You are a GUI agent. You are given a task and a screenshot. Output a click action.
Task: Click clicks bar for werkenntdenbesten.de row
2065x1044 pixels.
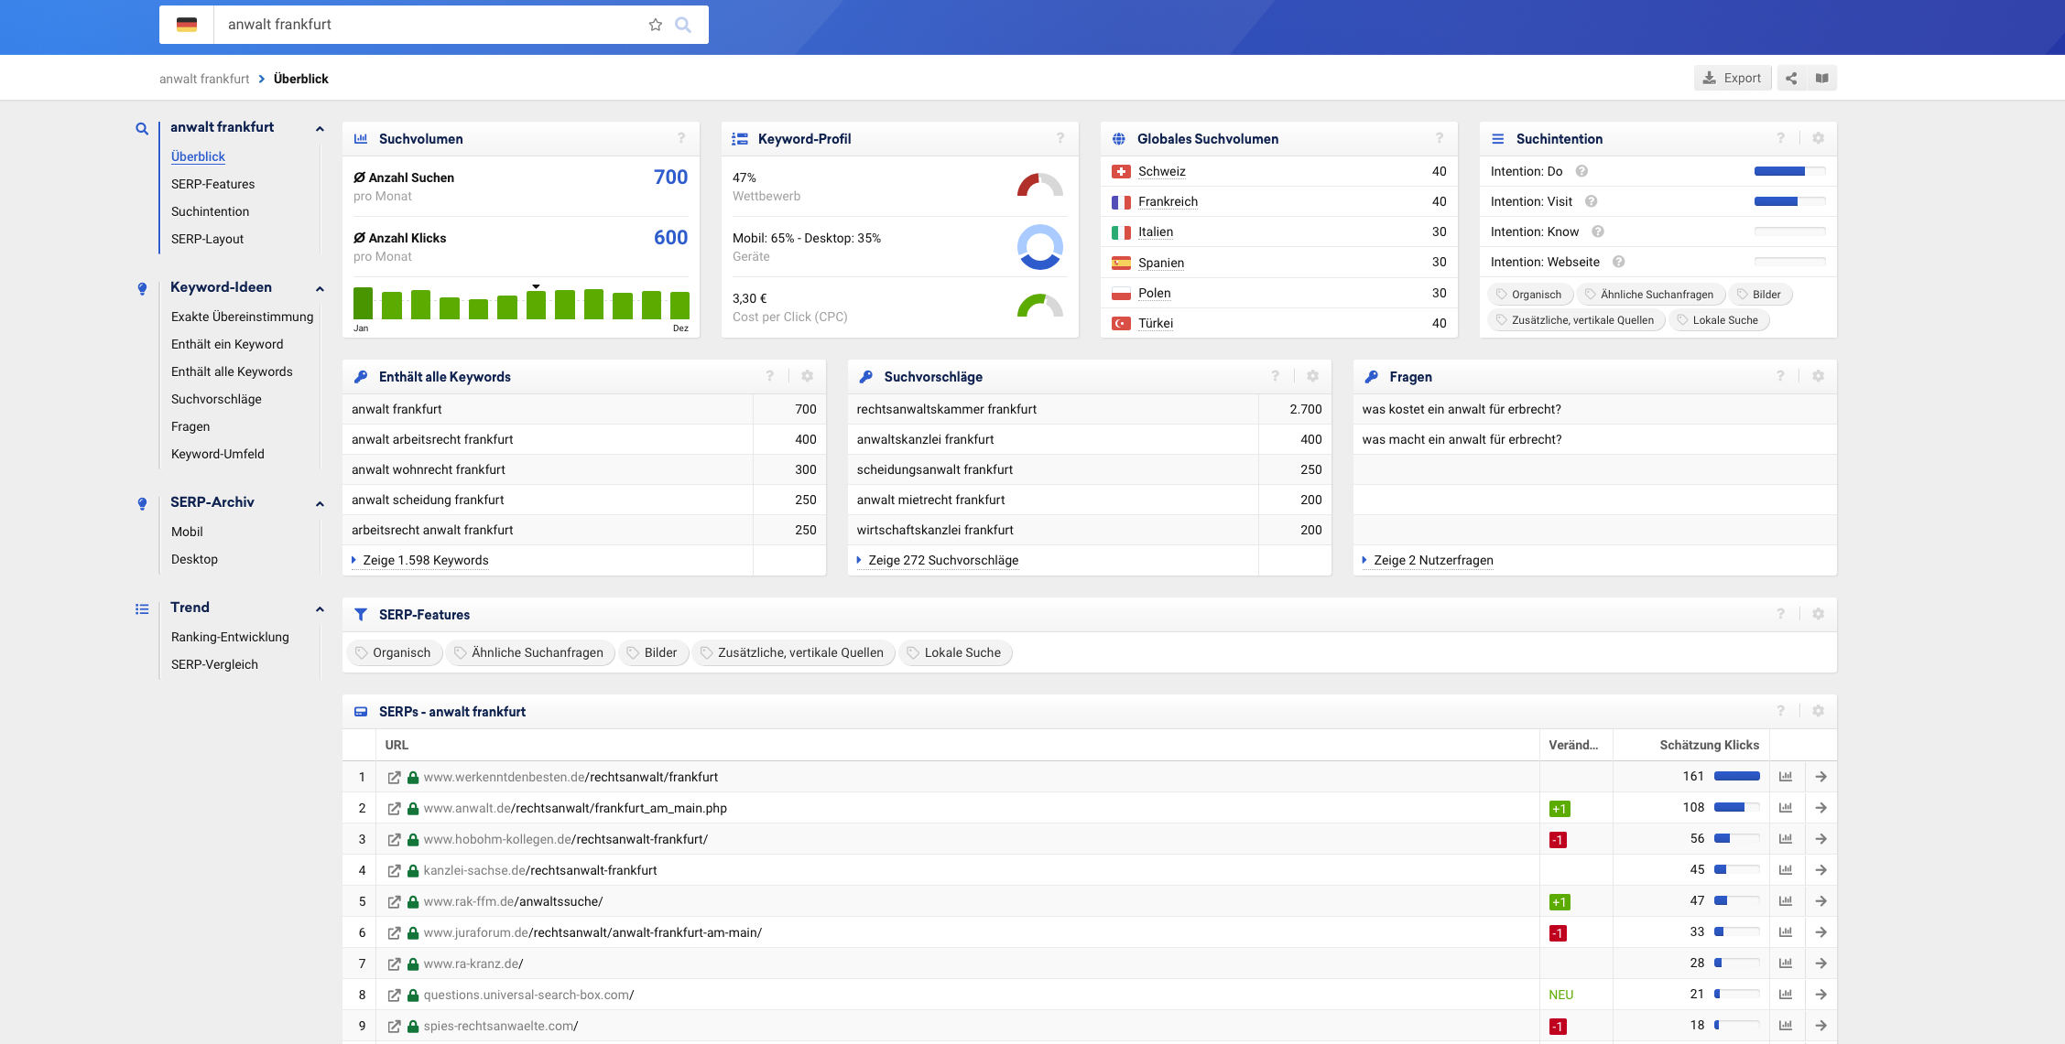tap(1736, 777)
